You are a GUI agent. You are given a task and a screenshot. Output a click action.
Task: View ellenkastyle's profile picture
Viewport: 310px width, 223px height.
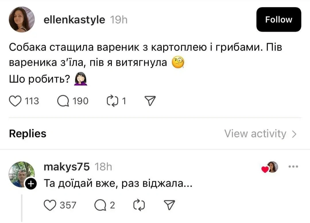(22, 19)
